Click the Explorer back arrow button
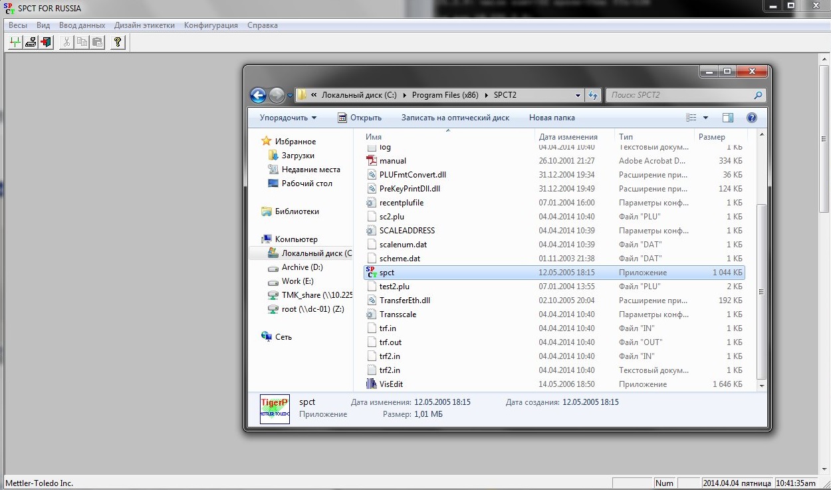 pos(258,95)
